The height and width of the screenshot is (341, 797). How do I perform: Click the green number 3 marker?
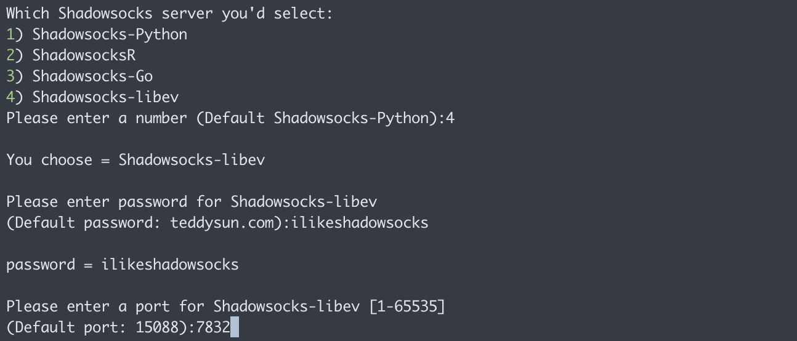(x=10, y=76)
